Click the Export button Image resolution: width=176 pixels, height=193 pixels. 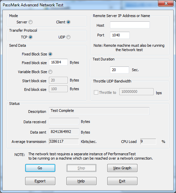click(x=40, y=181)
